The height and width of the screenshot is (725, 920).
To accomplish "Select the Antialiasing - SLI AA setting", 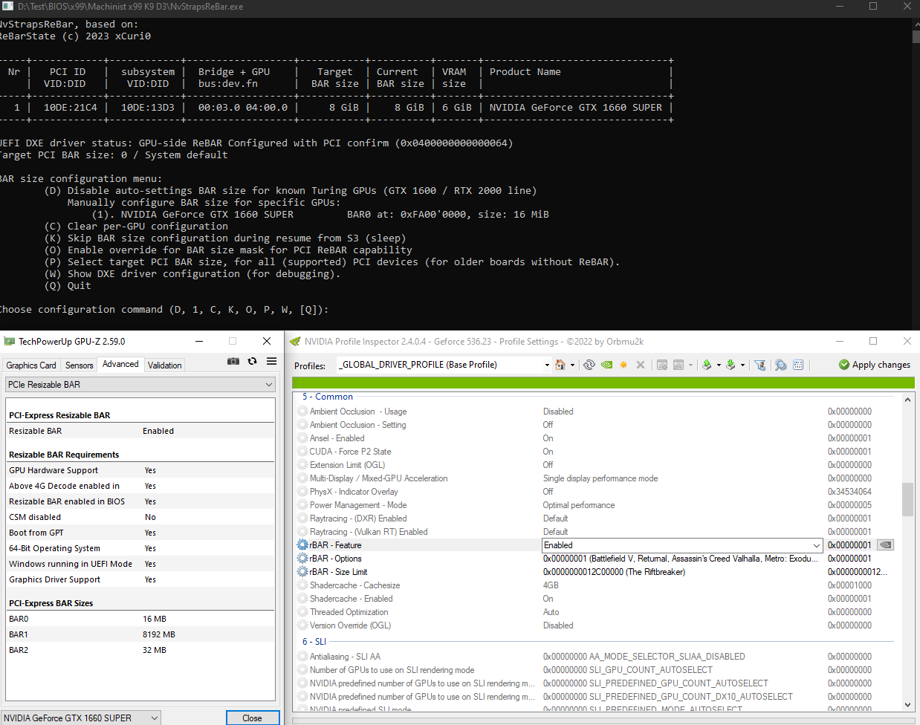I will point(595,657).
